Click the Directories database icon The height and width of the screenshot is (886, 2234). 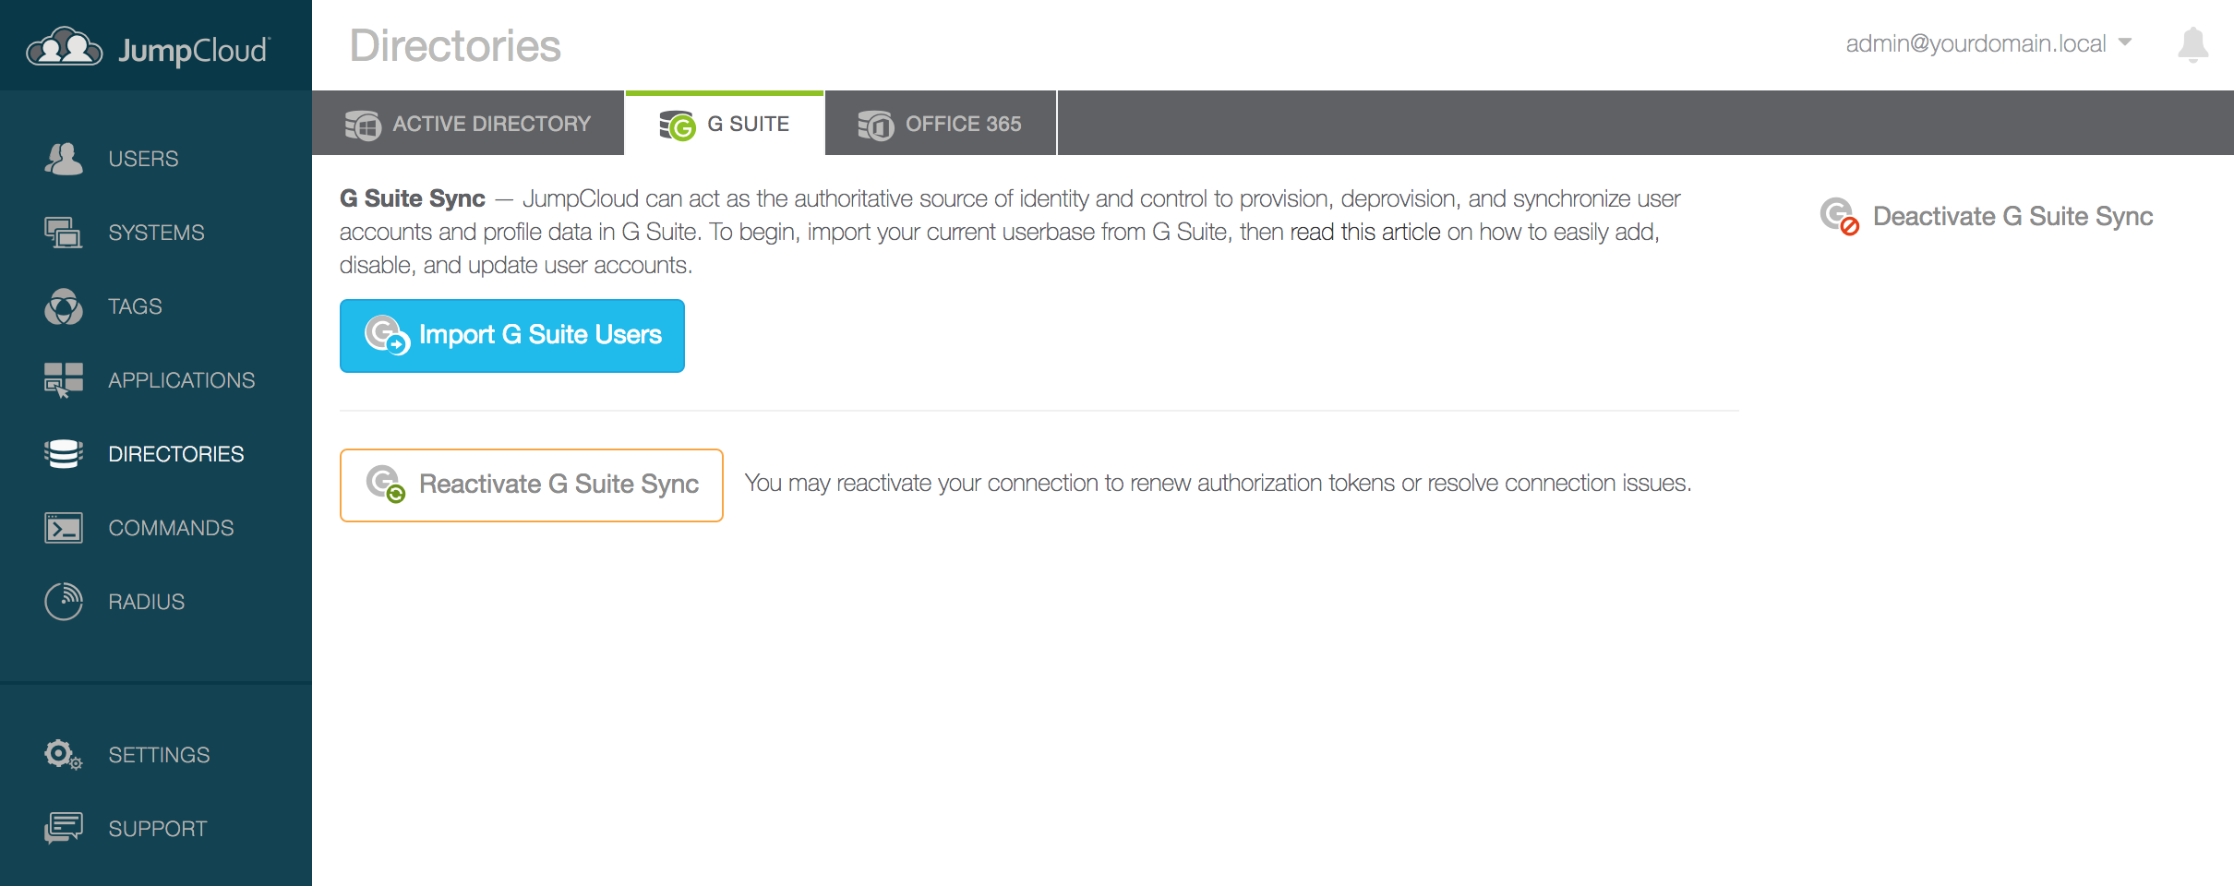[x=64, y=454]
